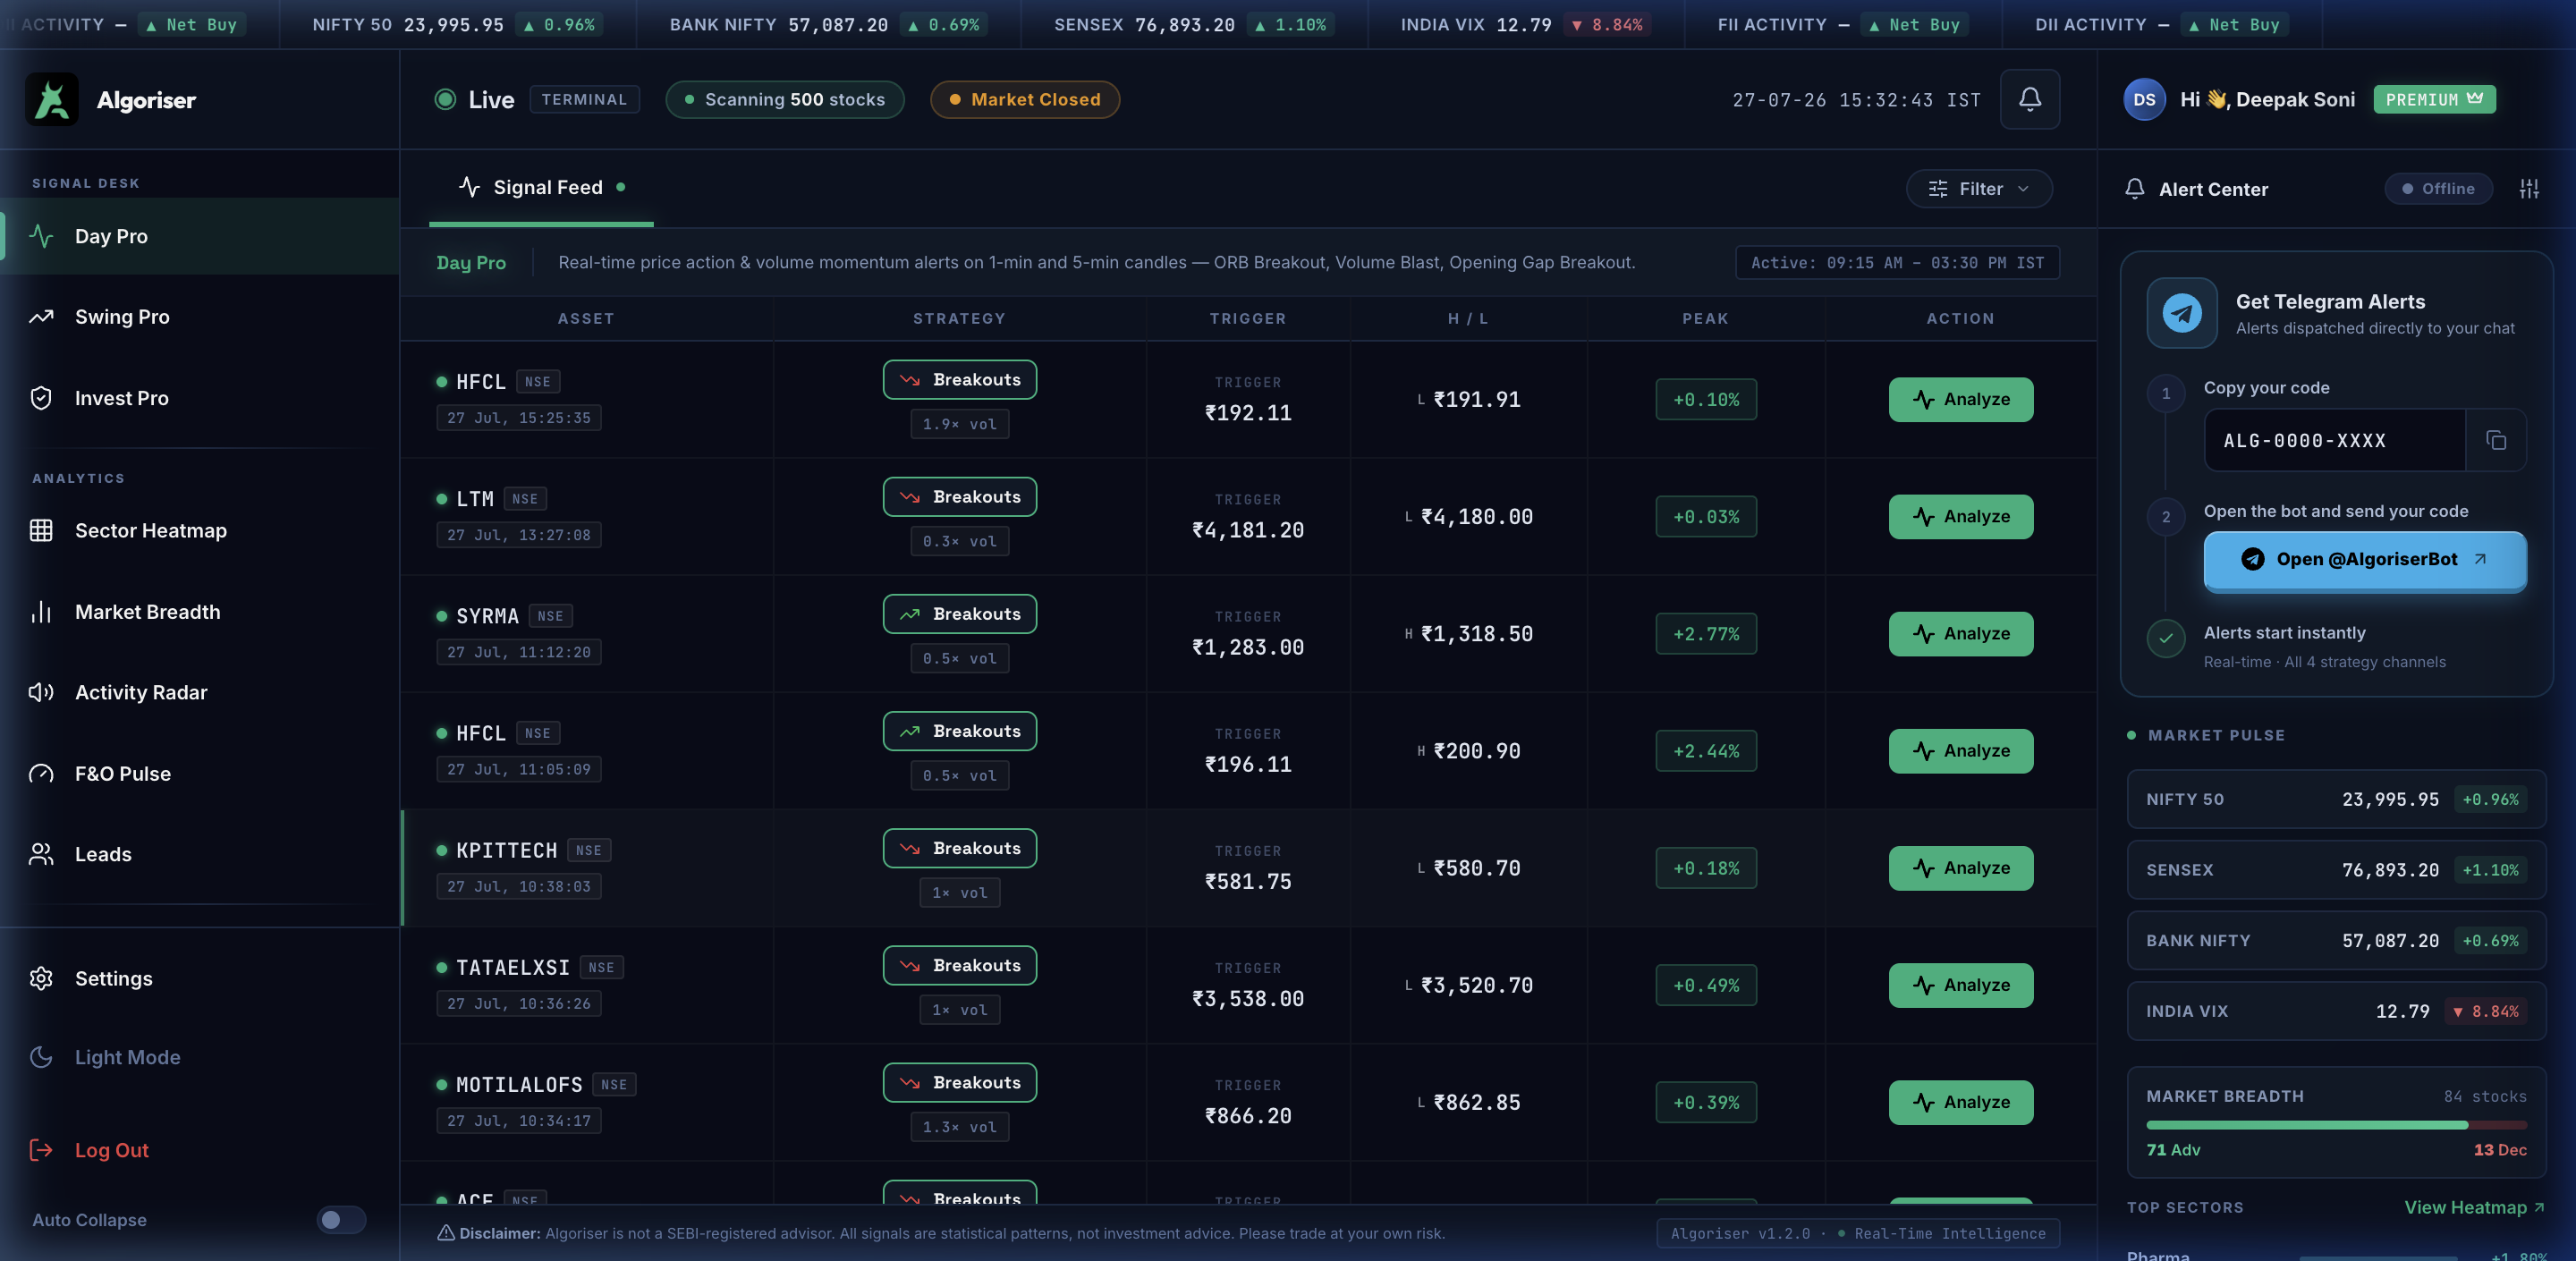Analyze the KPITTECH signal
The width and height of the screenshot is (2576, 1261).
[1960, 868]
